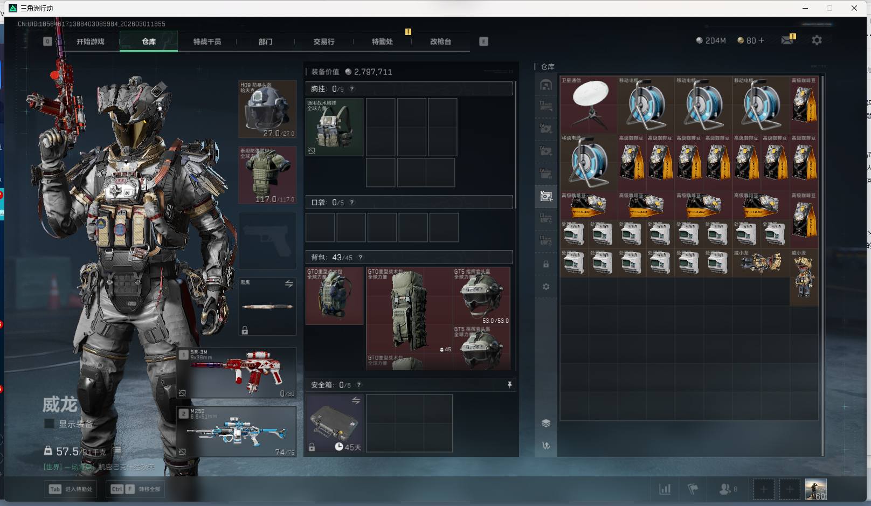The image size is (871, 506).
Task: Click the loadout panel vertical scrollbar
Action: (515, 144)
